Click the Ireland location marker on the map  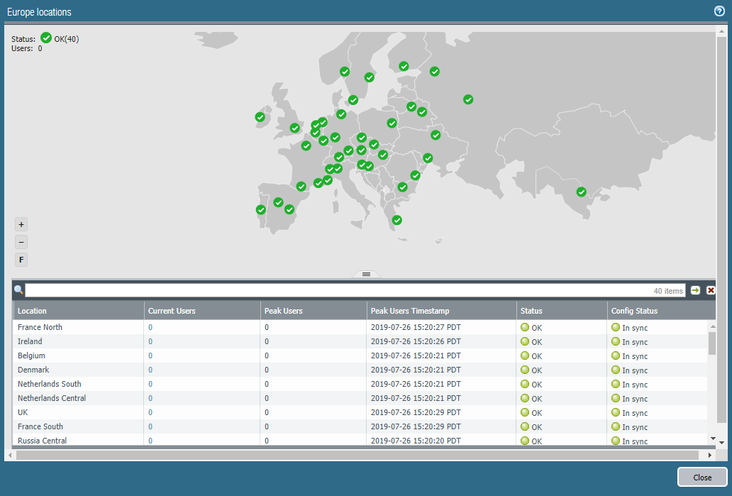[260, 117]
